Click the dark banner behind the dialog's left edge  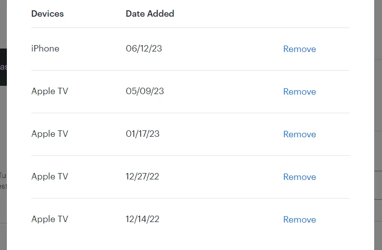pyautogui.click(x=3, y=67)
